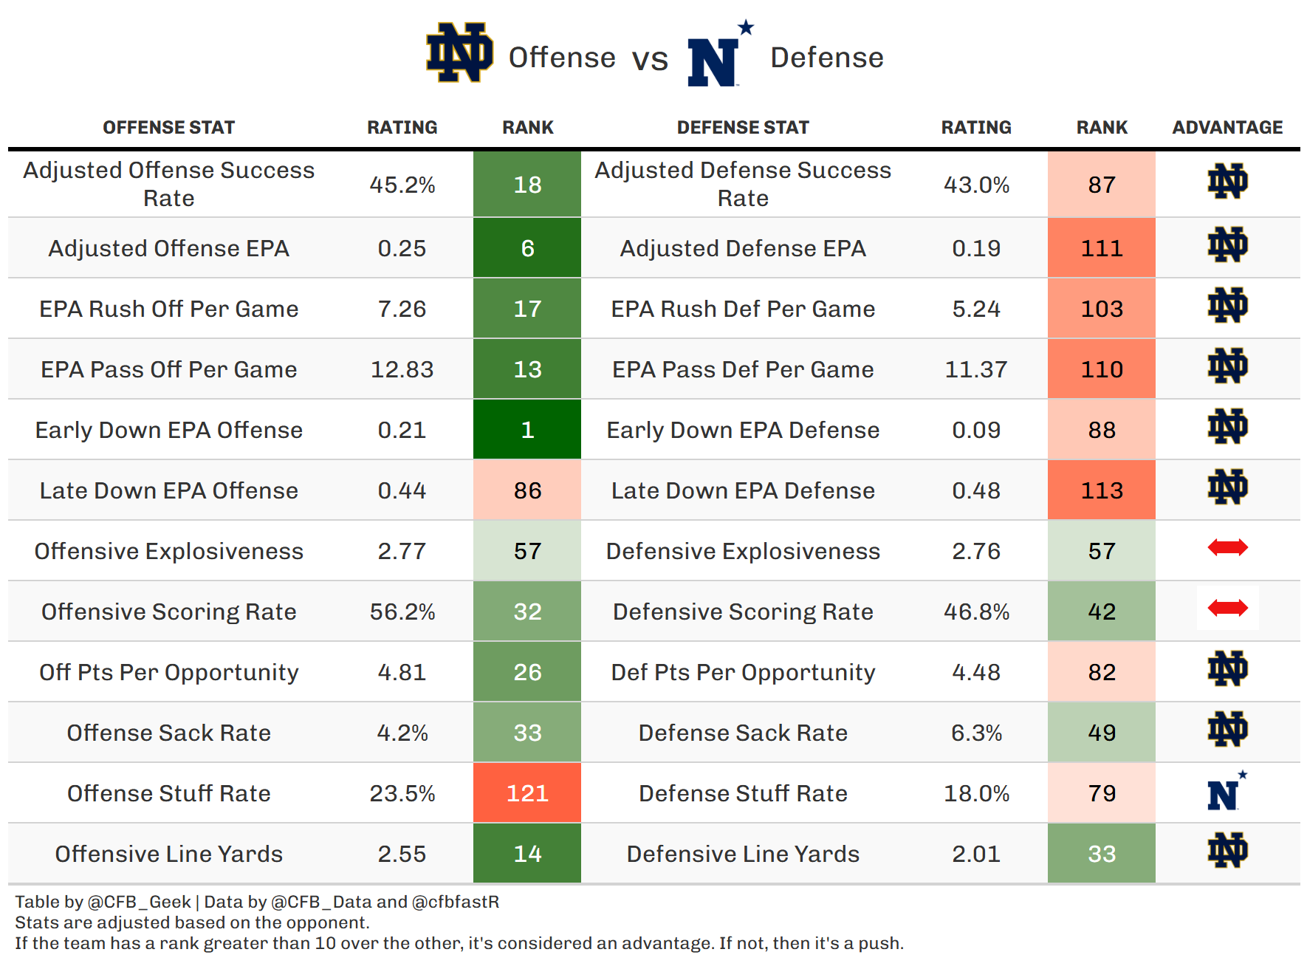Click the Navy logo in Defense Stuff Rate row
This screenshot has height=969, width=1307.
coord(1226,792)
